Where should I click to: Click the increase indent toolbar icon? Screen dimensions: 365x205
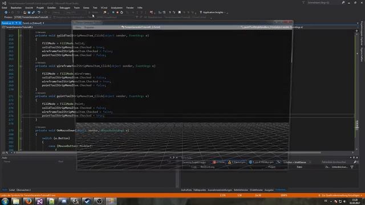[164, 13]
